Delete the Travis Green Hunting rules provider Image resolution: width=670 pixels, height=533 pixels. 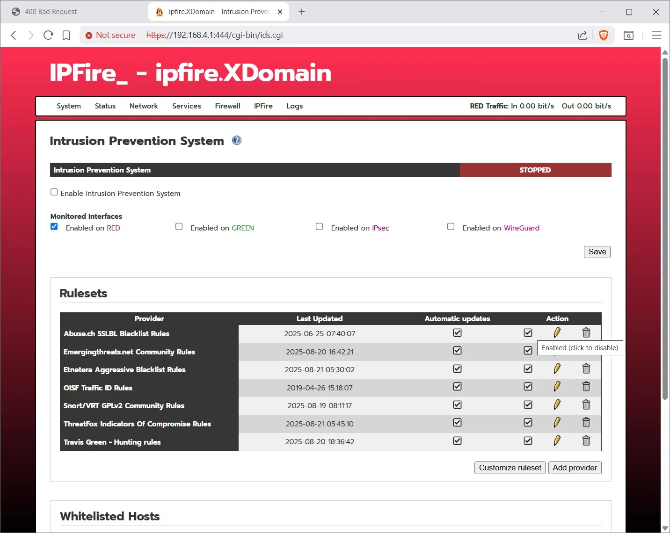point(586,441)
